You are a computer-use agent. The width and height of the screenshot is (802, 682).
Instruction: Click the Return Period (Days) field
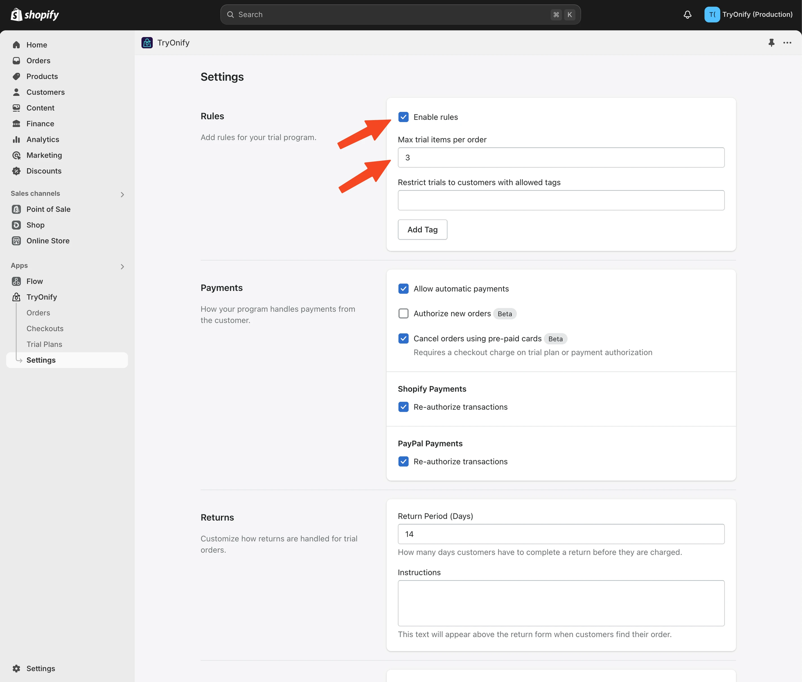pyautogui.click(x=561, y=534)
